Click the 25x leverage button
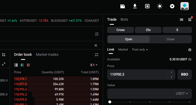Image resolution: width=196 pixels, height=105 pixels. point(148,30)
